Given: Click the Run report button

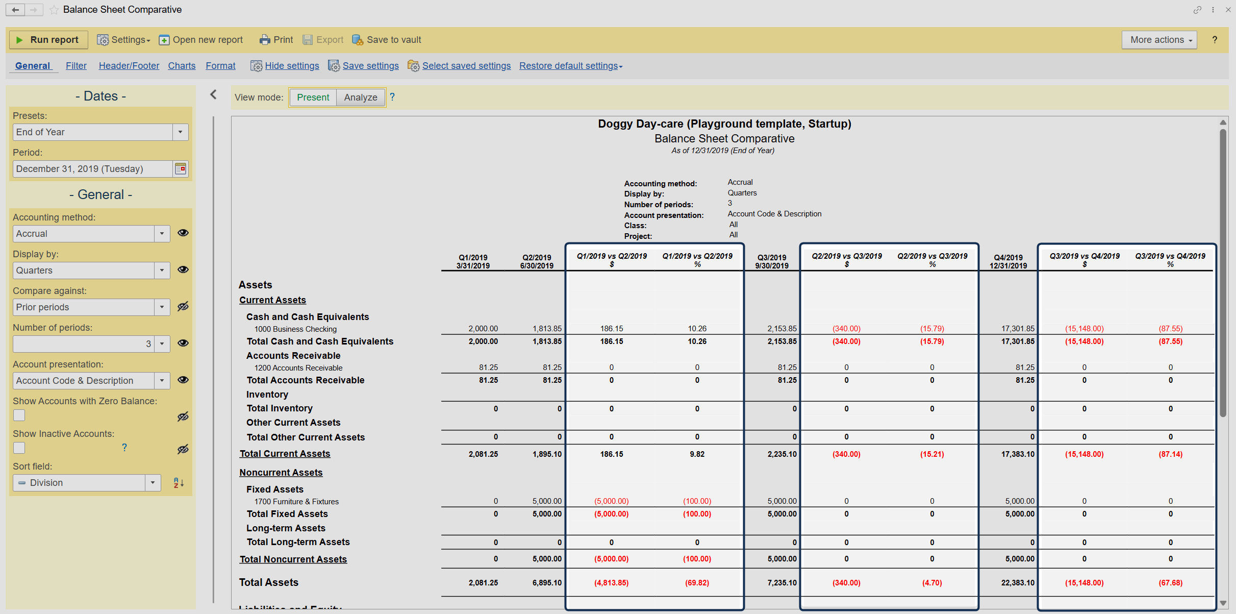Looking at the screenshot, I should point(48,40).
